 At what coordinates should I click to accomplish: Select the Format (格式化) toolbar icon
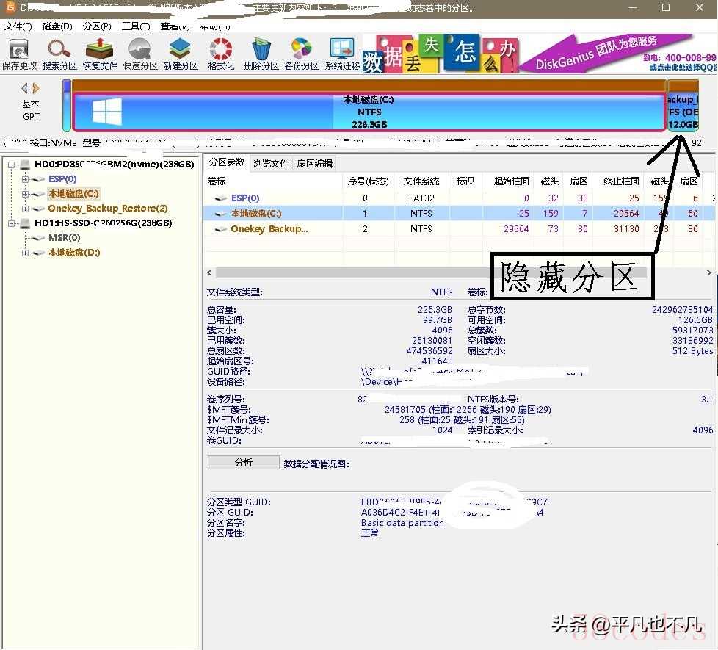tap(221, 54)
